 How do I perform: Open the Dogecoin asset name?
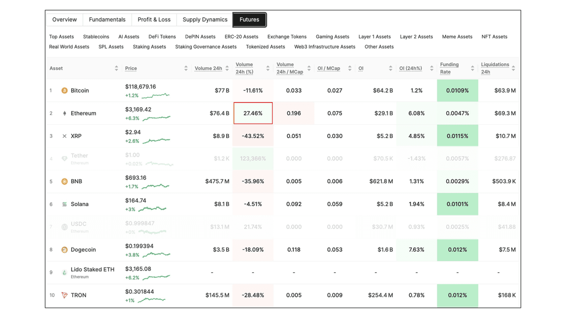click(x=83, y=250)
